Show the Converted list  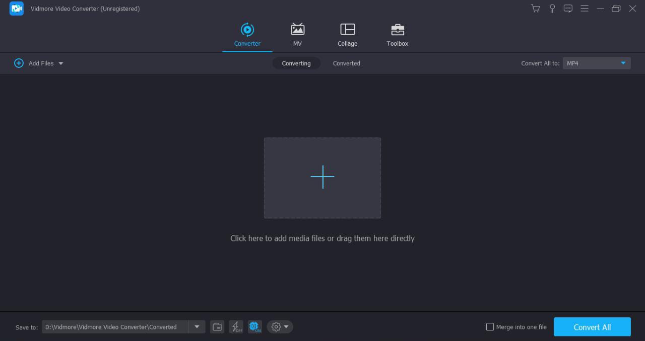(346, 63)
